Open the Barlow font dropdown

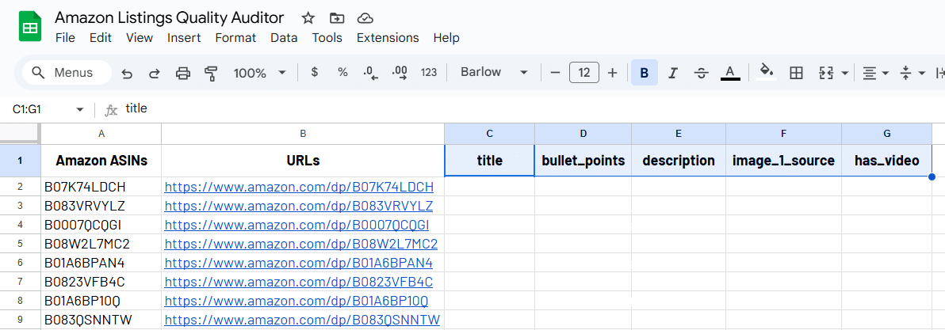click(493, 73)
